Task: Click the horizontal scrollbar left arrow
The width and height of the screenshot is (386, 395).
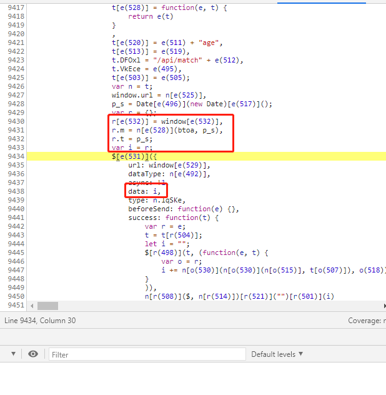Action: 32,306
